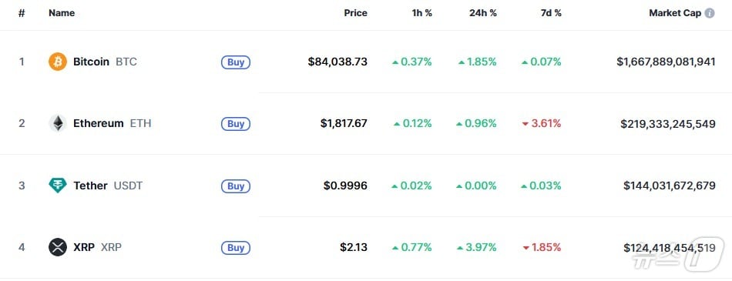Image resolution: width=732 pixels, height=281 pixels.
Task: Open the Ethereum name link
Action: tap(99, 124)
